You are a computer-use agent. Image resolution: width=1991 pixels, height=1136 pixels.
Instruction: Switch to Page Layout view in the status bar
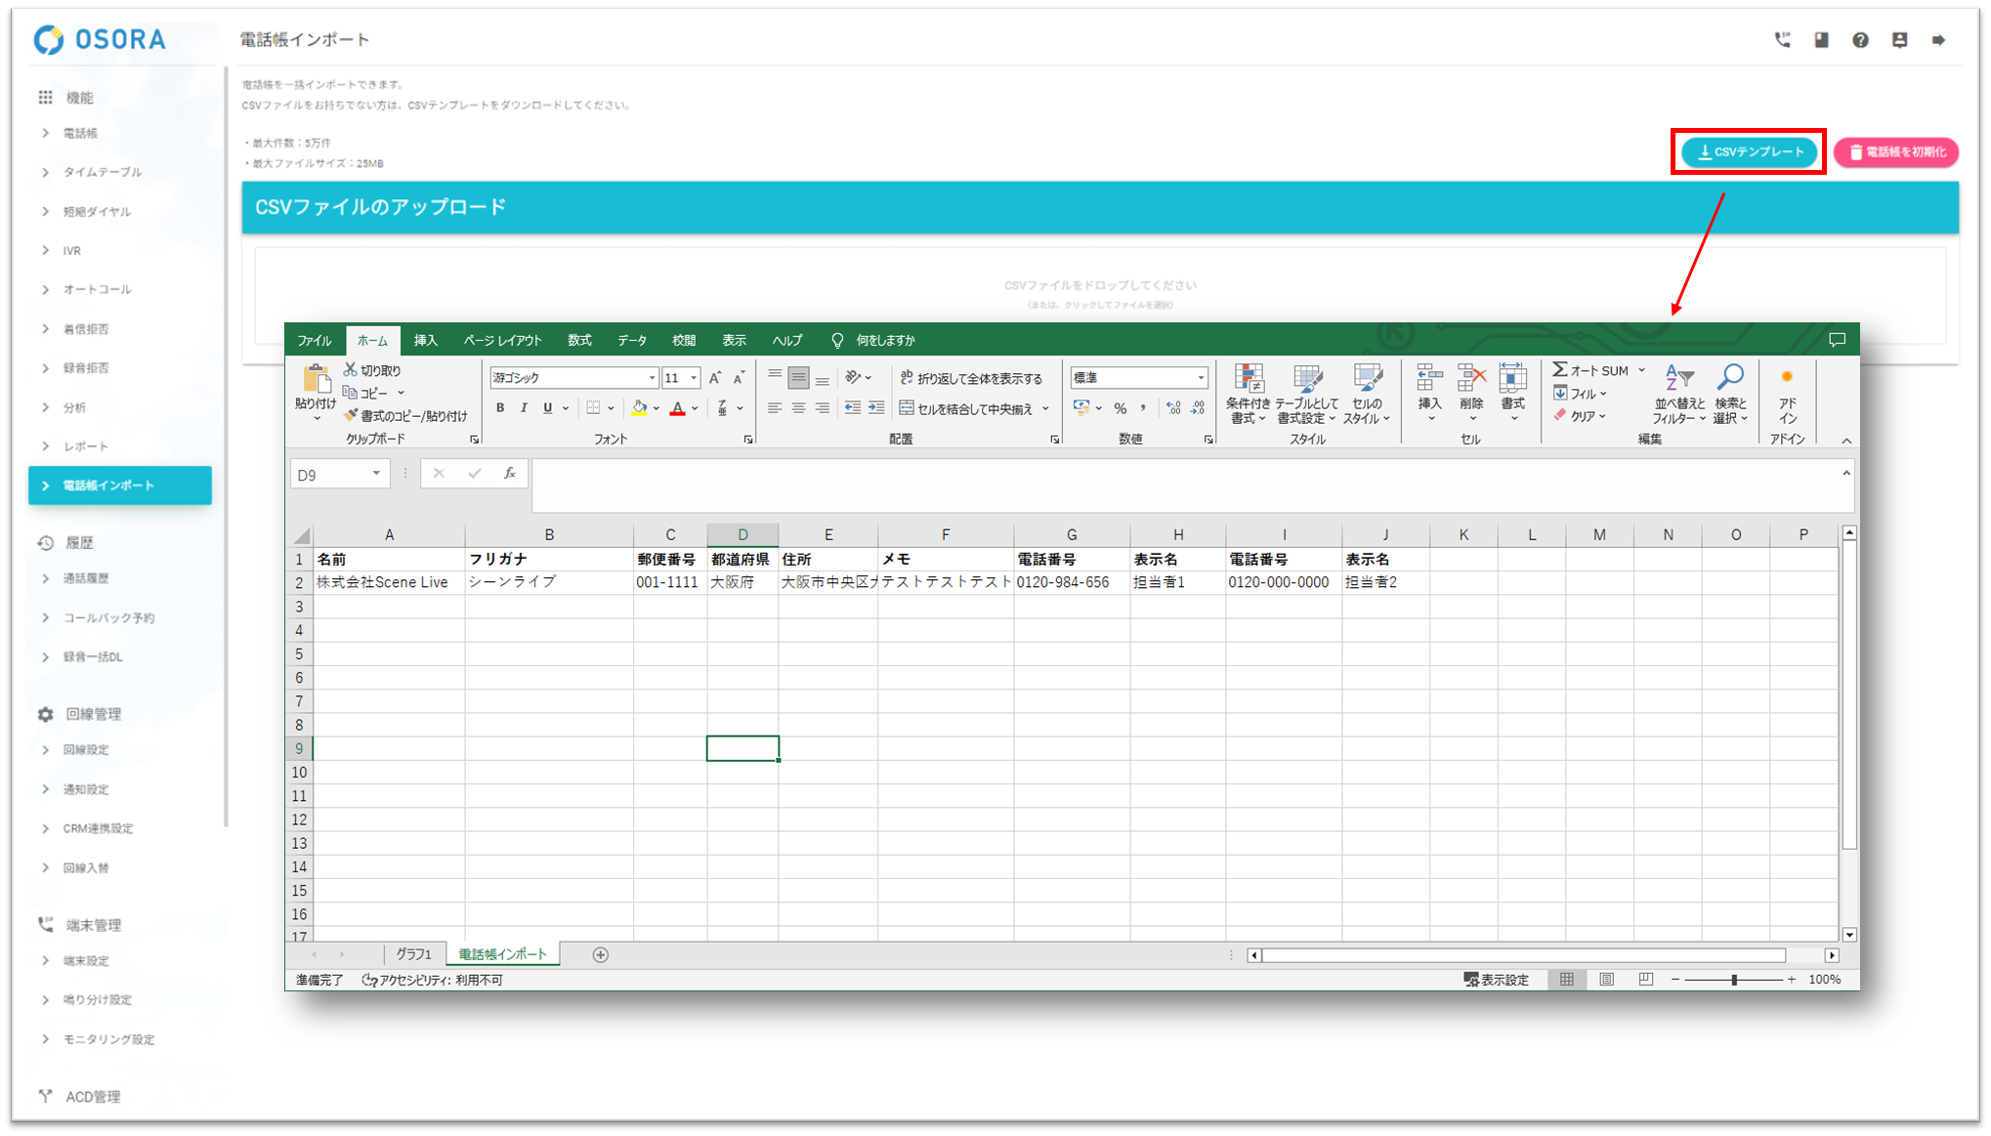(x=1607, y=980)
